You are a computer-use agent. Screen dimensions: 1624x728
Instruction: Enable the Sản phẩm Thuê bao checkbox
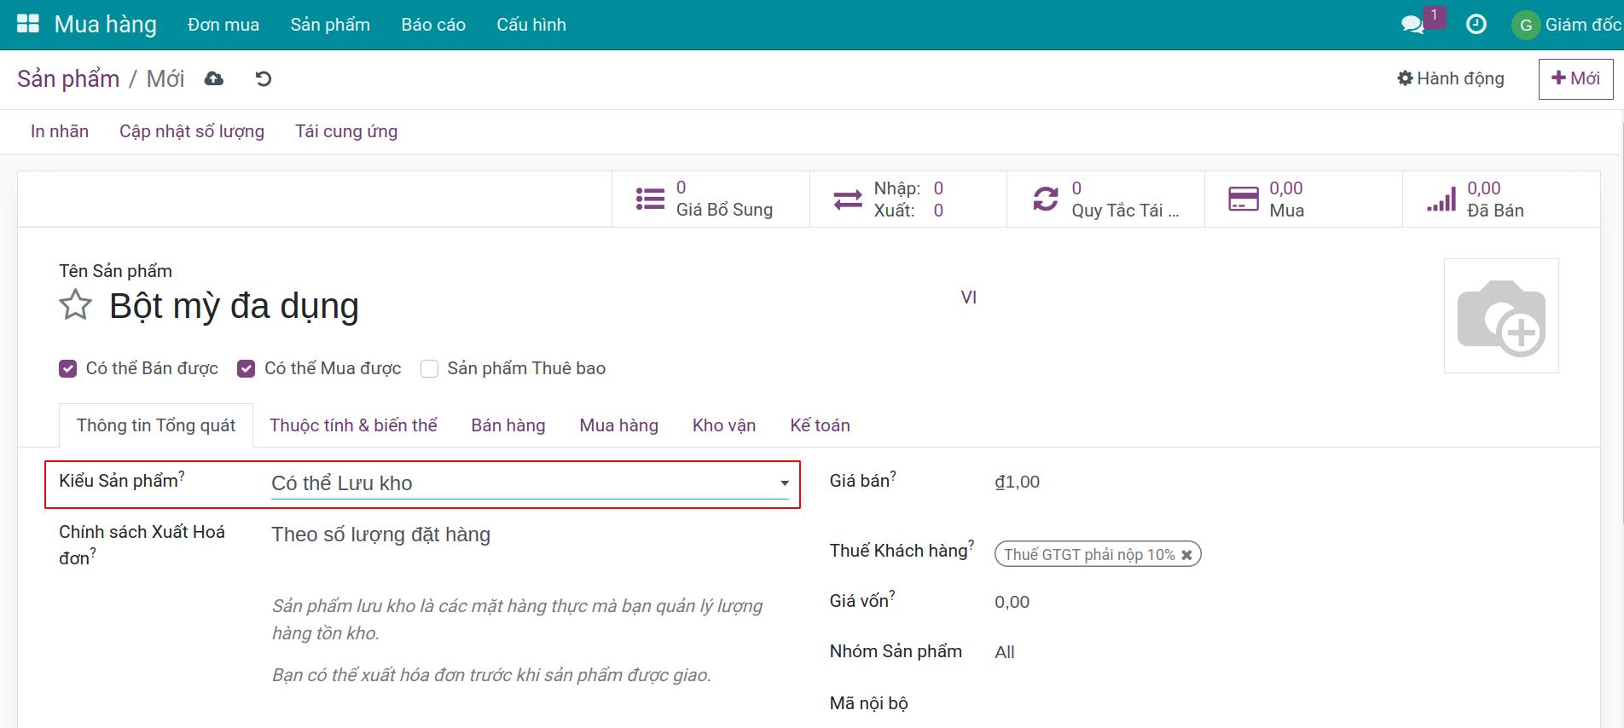pyautogui.click(x=430, y=368)
